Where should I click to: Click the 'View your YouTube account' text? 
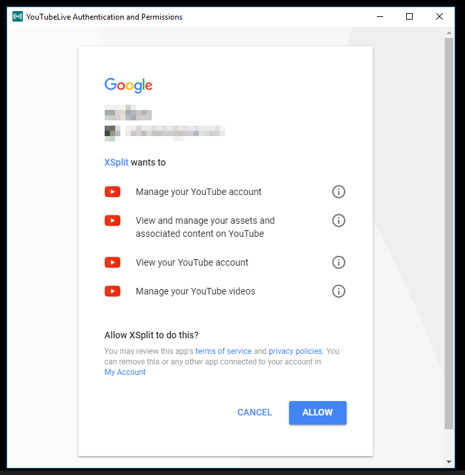pos(192,262)
